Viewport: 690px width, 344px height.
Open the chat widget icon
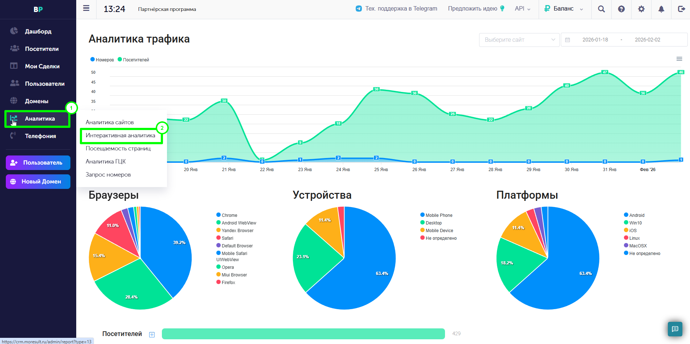click(675, 329)
